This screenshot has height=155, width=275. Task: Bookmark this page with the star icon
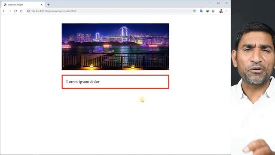point(194,11)
